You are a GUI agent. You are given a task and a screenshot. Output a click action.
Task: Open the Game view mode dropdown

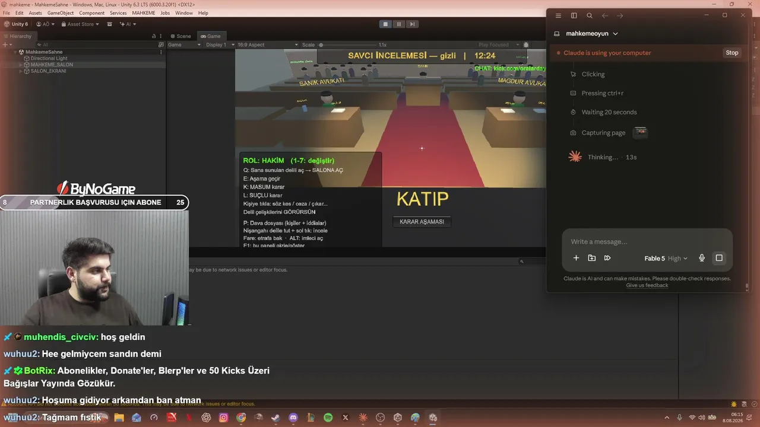click(184, 44)
